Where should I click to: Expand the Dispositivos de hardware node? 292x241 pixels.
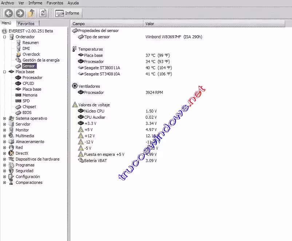point(4,159)
